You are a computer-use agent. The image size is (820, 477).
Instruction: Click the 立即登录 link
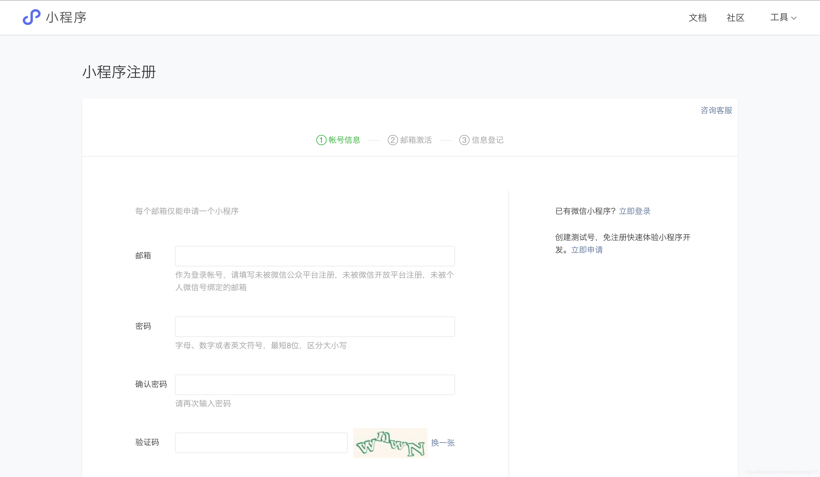click(635, 211)
